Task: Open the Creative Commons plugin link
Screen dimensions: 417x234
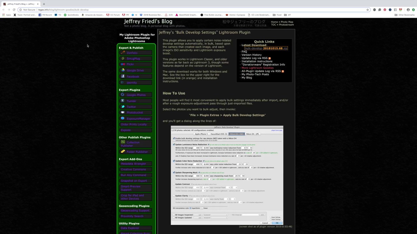Action: coord(133,169)
